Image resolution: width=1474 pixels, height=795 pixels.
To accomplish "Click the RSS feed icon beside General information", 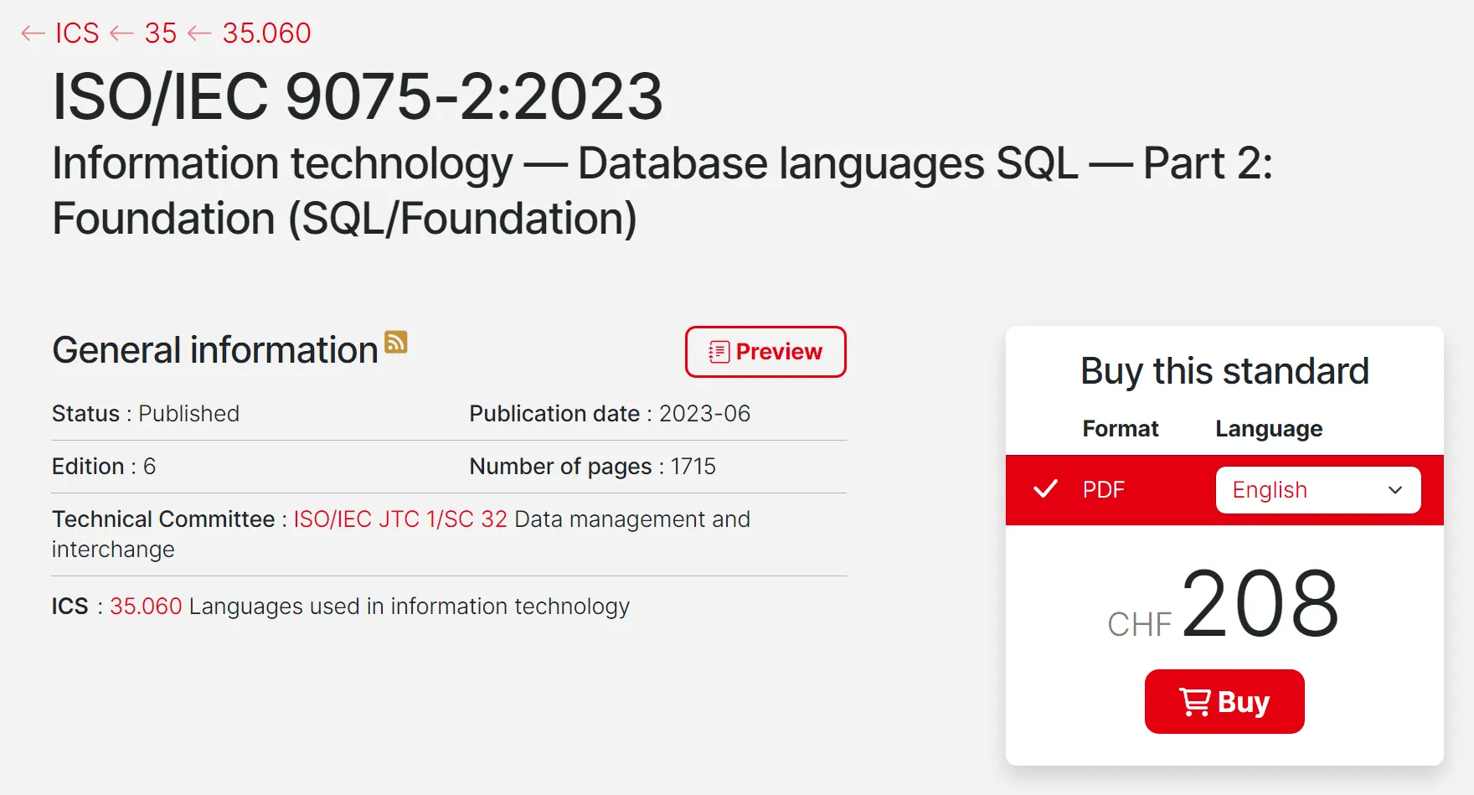I will (x=395, y=342).
